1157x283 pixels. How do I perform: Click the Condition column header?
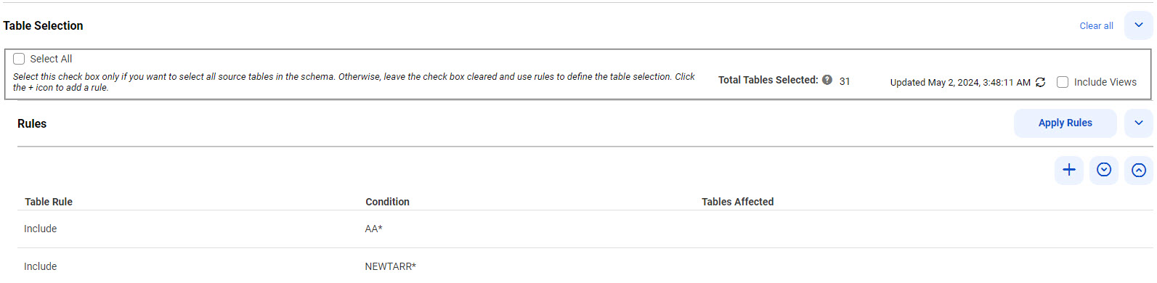click(x=387, y=202)
